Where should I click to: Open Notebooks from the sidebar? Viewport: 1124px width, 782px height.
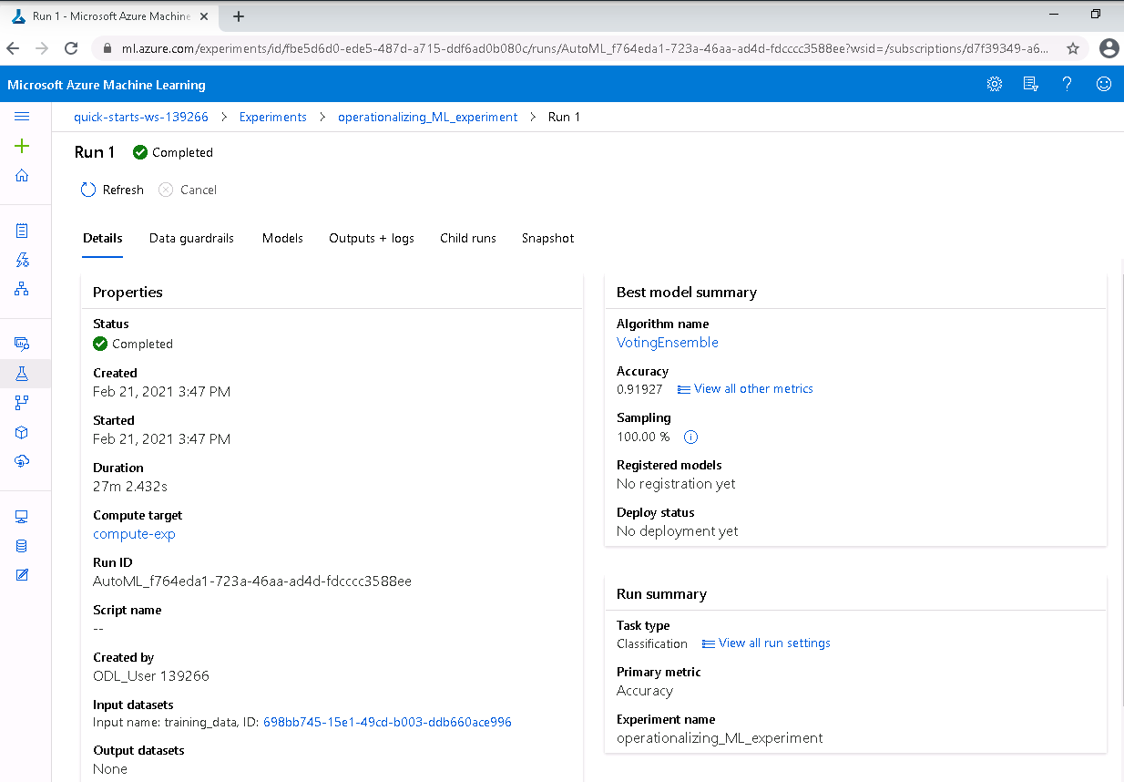tap(22, 230)
